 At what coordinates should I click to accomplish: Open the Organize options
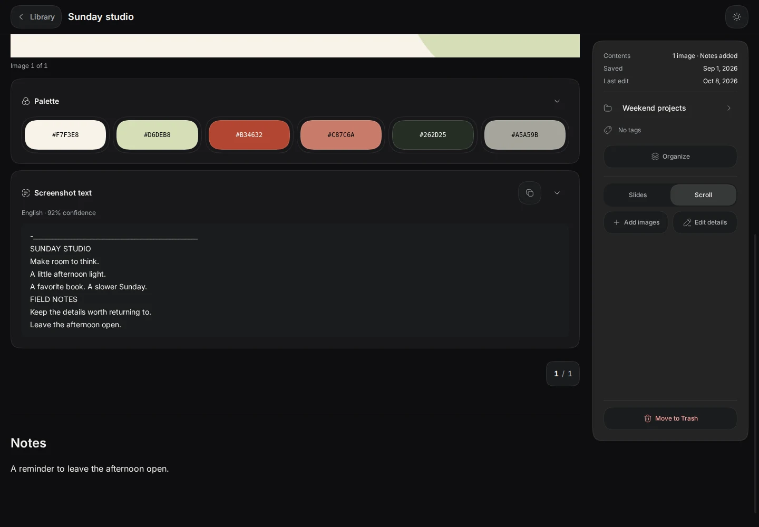(x=670, y=157)
